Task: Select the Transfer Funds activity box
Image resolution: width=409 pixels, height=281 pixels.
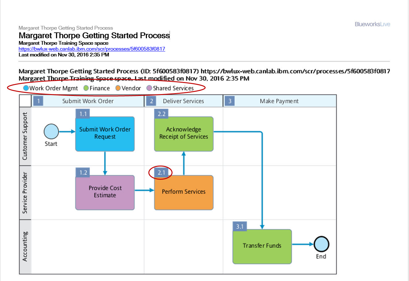Action: point(262,246)
